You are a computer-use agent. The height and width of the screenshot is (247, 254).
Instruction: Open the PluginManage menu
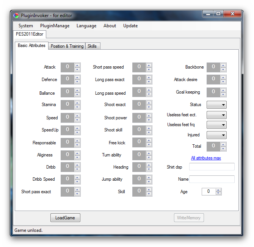point(55,26)
